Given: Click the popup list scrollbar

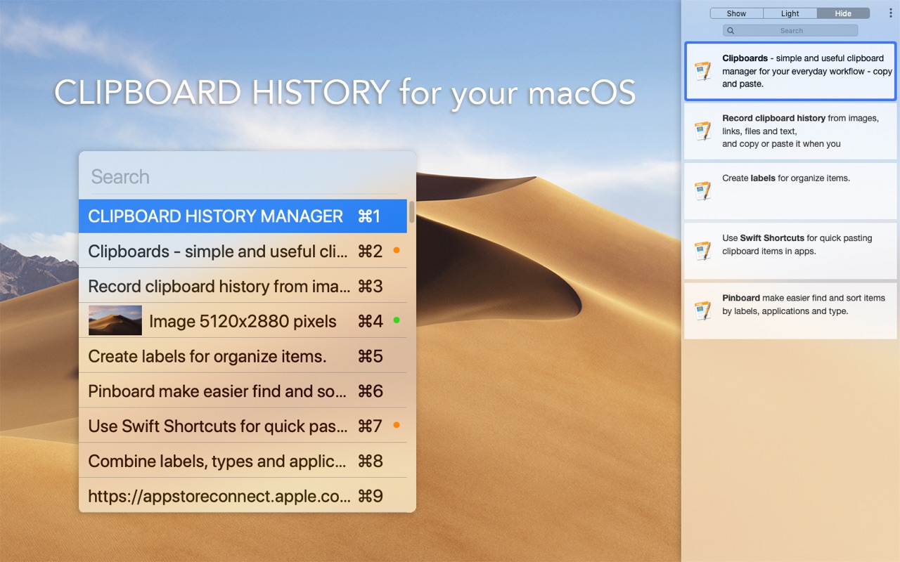Looking at the screenshot, I should (x=411, y=211).
